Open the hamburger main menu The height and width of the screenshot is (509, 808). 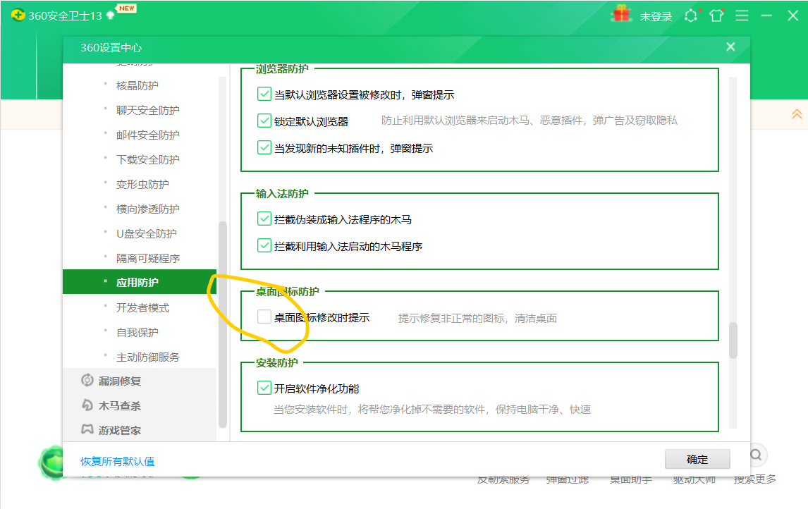(741, 16)
